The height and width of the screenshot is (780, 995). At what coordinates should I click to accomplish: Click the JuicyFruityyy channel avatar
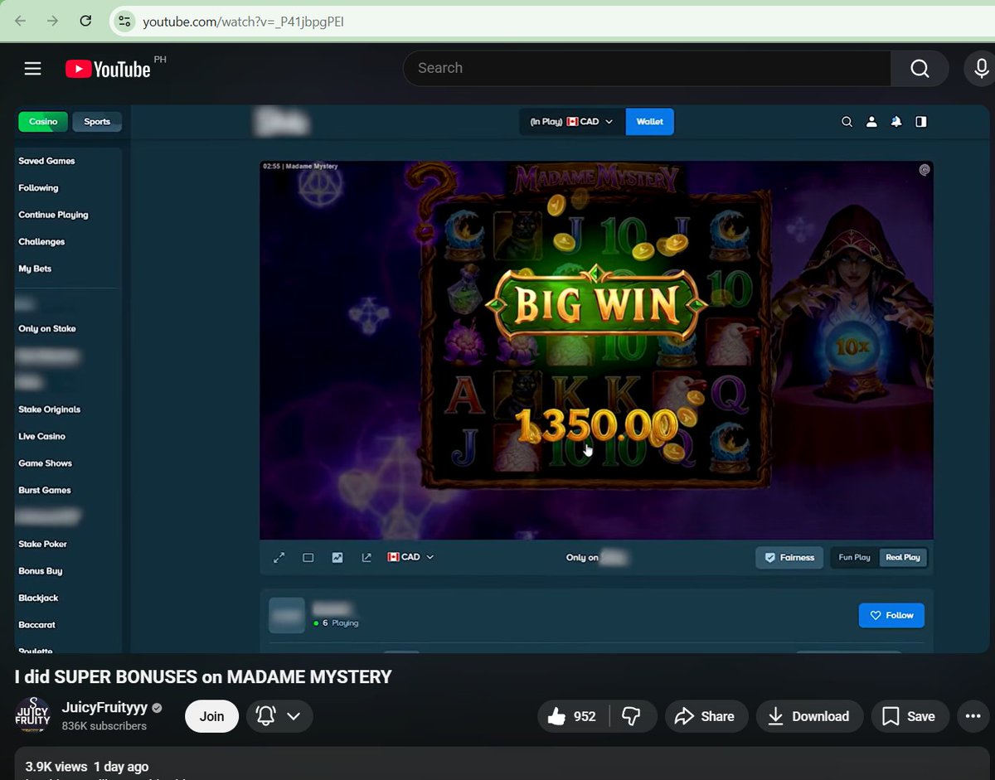[32, 715]
